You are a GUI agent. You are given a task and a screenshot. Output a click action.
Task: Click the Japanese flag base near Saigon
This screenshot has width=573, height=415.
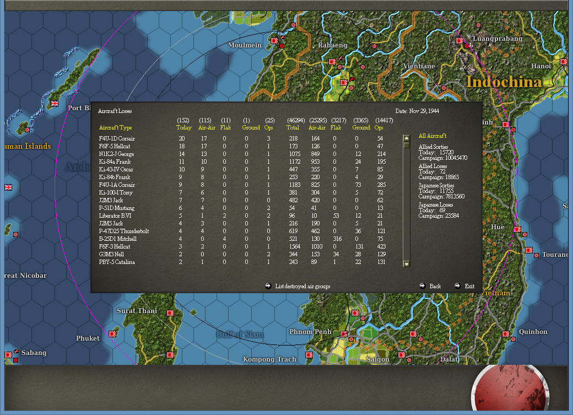tap(401, 355)
